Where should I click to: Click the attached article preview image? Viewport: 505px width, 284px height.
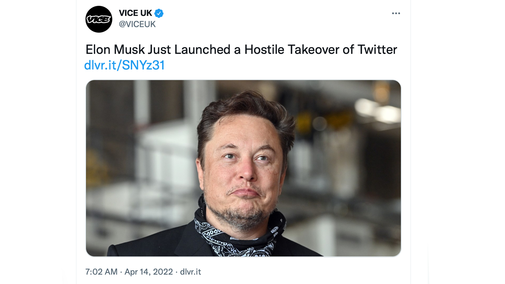click(x=243, y=167)
